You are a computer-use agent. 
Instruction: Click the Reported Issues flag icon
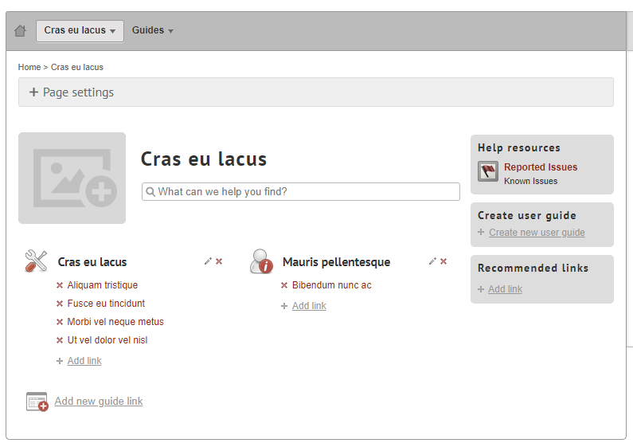[x=488, y=171]
